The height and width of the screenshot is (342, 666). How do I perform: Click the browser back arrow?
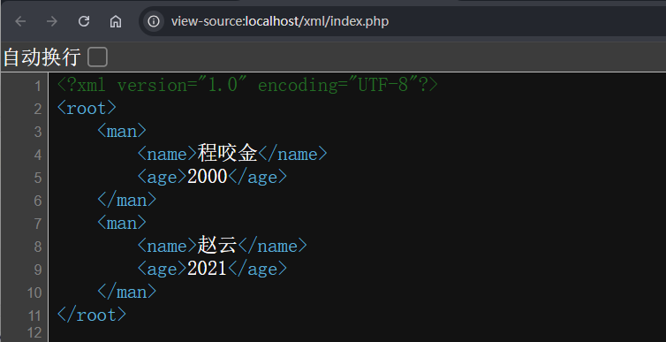click(20, 21)
